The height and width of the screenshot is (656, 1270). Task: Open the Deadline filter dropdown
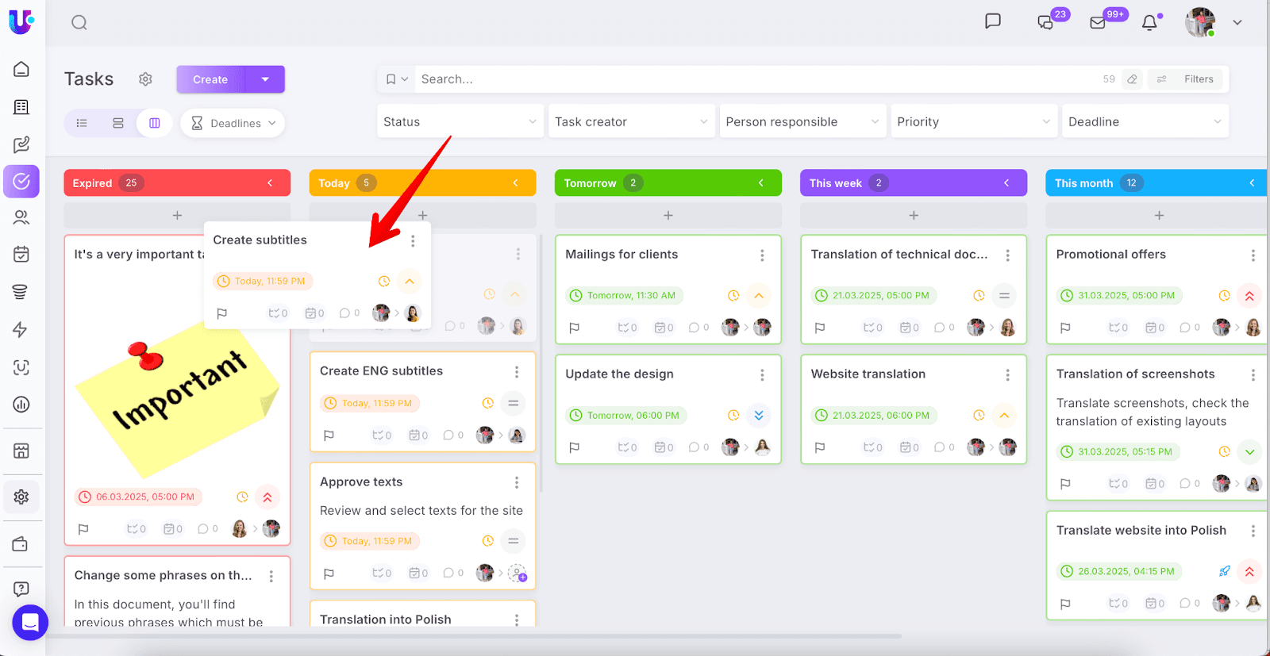1145,121
